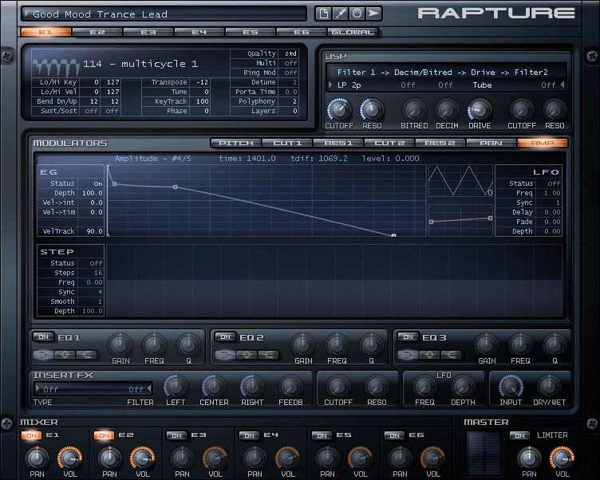Image resolution: width=600 pixels, height=480 pixels.
Task: Click the E1 mixer Pan knob
Action: tap(37, 458)
